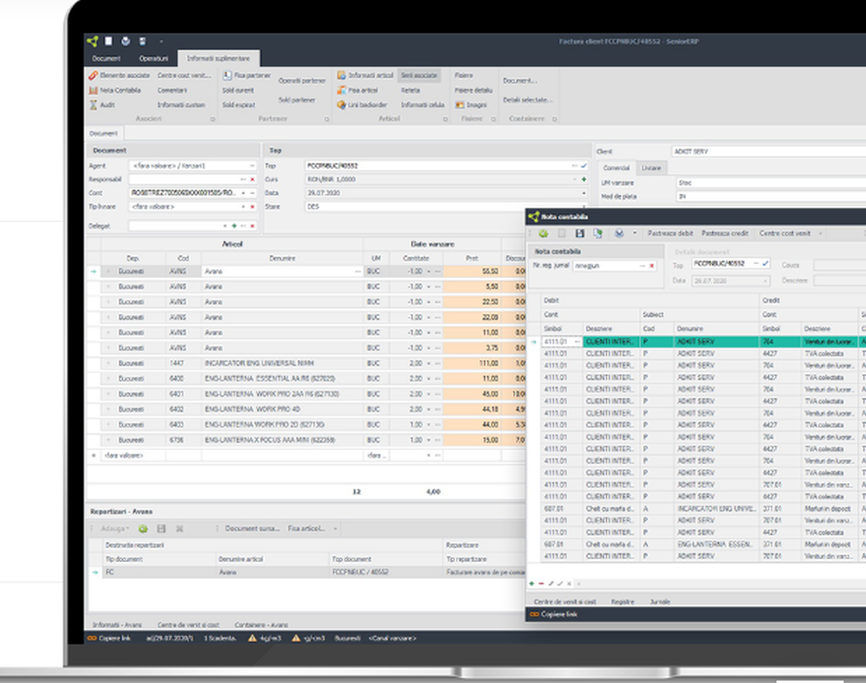
Task: Click the Pastreaza debit button
Action: click(x=671, y=233)
